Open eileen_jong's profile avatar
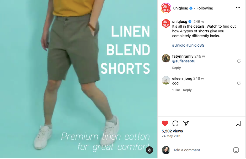This screenshot has width=246, height=159. (166, 80)
